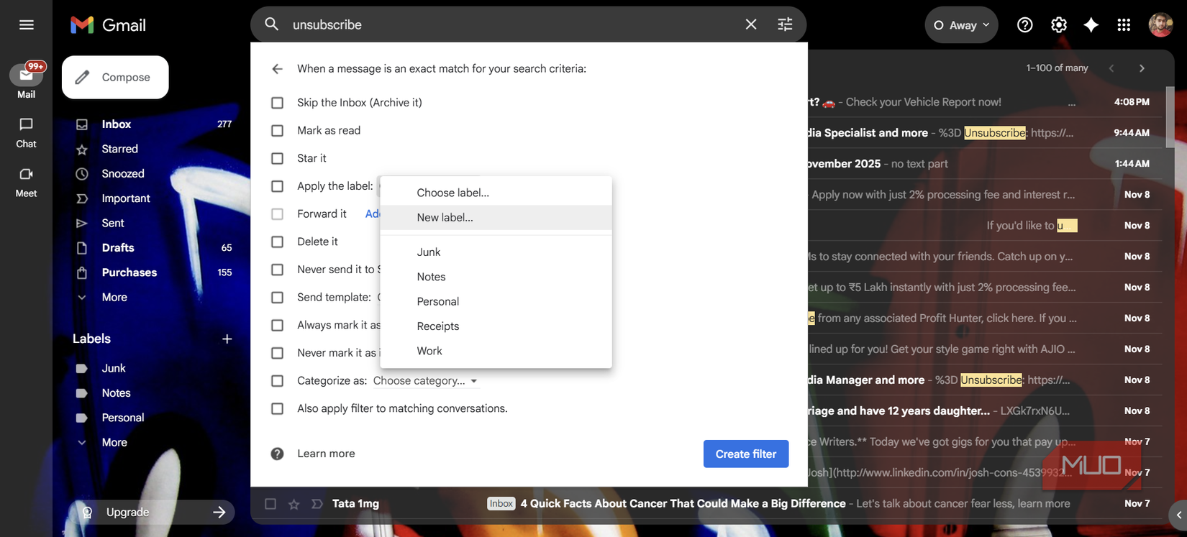Switch to Chat in the side rail

click(26, 133)
